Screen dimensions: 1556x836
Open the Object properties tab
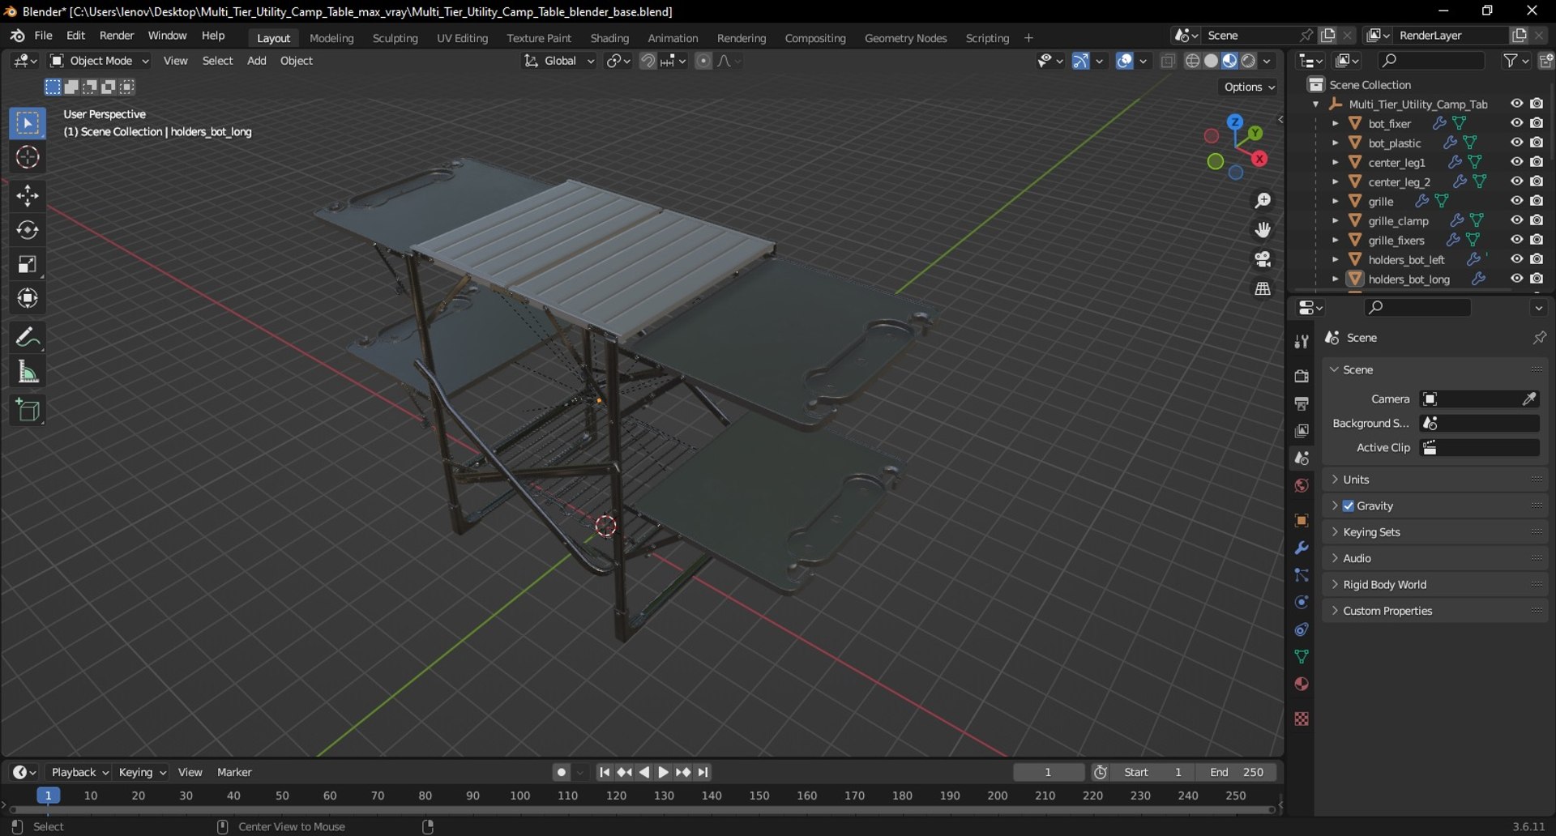tap(1302, 520)
